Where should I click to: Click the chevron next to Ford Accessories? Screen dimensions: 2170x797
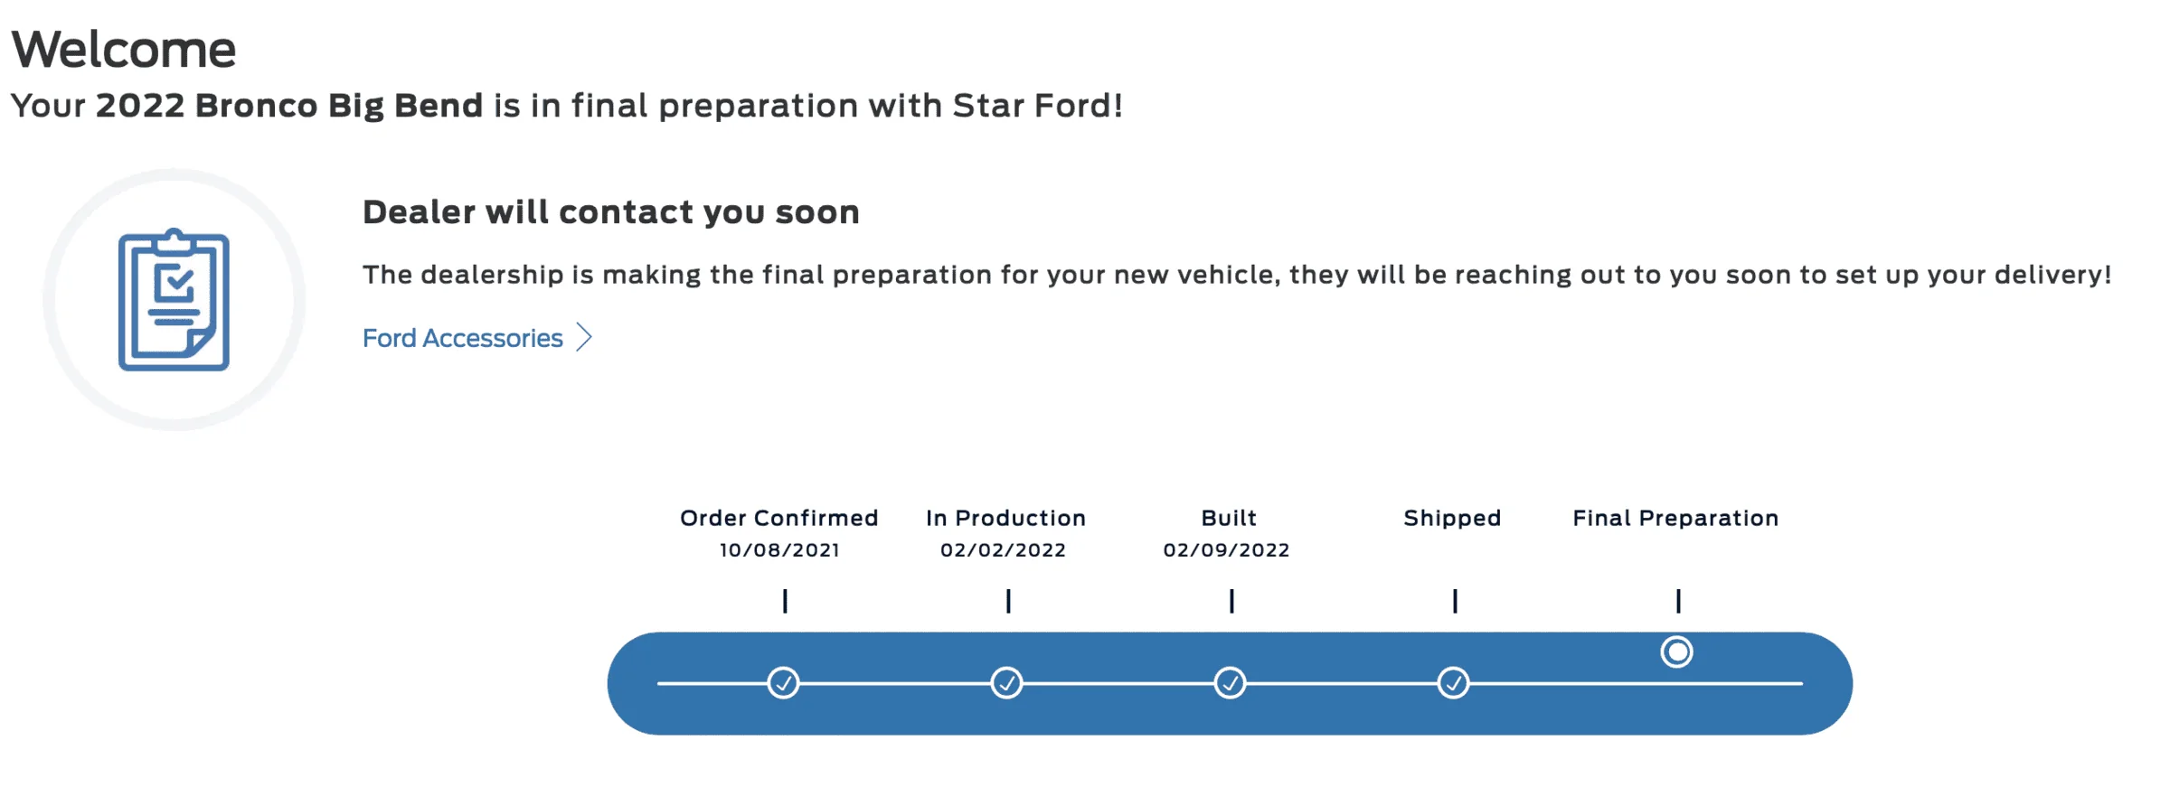(x=585, y=338)
